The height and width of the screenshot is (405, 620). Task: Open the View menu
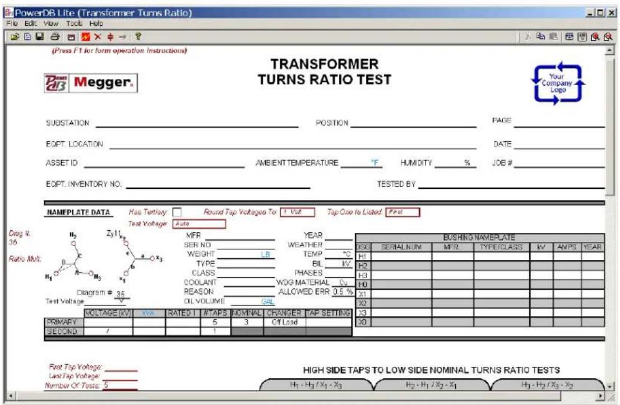[x=51, y=24]
